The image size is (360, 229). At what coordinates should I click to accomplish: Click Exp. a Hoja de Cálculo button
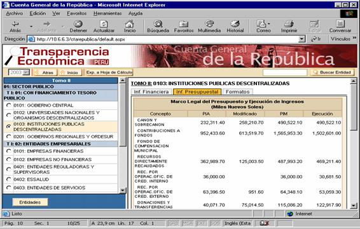tap(109, 72)
